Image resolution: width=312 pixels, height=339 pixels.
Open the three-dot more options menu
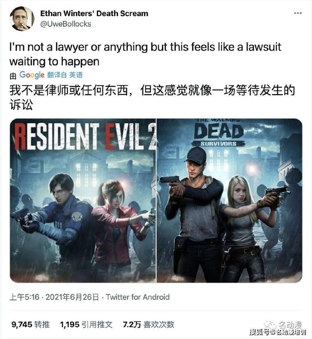tap(298, 13)
